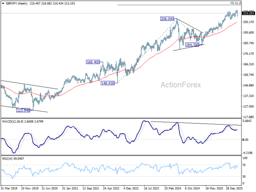Click the RSI 70 level scale value
Viewport: 256px width, 192px height.
tap(244, 165)
